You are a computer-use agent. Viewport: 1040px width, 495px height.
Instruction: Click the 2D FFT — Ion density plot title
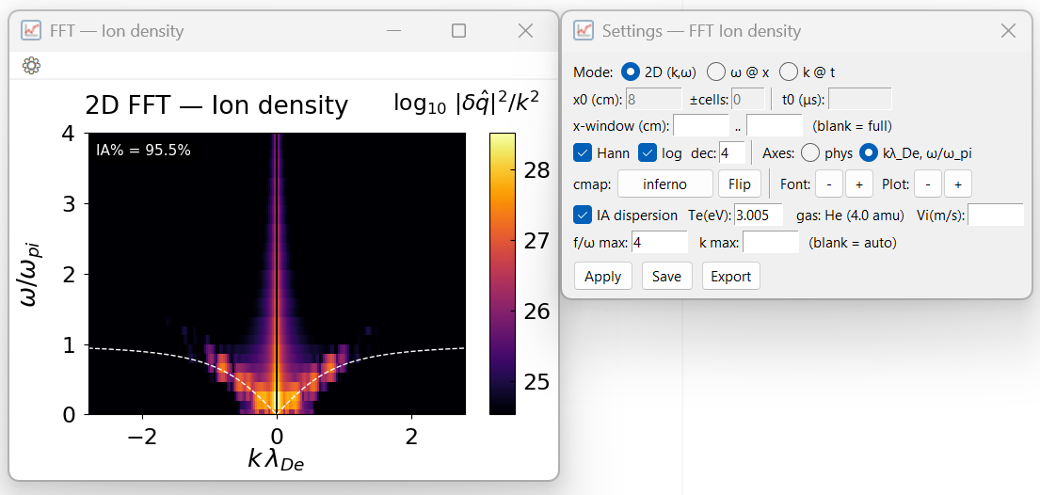click(x=216, y=105)
